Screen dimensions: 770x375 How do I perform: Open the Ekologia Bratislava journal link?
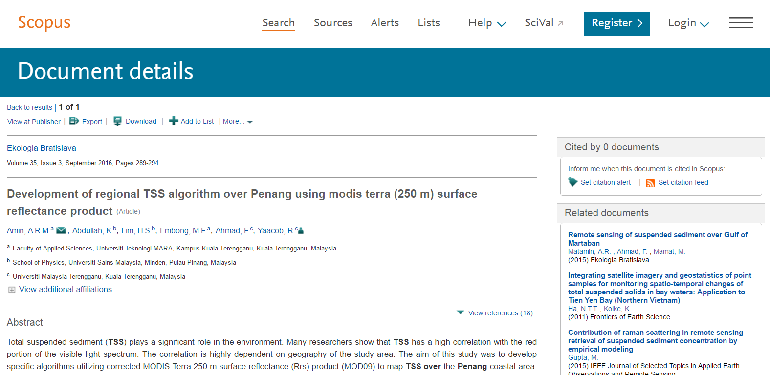click(x=42, y=148)
